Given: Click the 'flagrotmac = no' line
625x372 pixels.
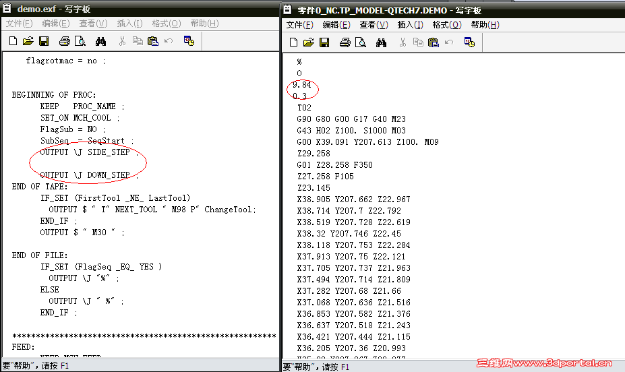Looking at the screenshot, I should coord(66,61).
